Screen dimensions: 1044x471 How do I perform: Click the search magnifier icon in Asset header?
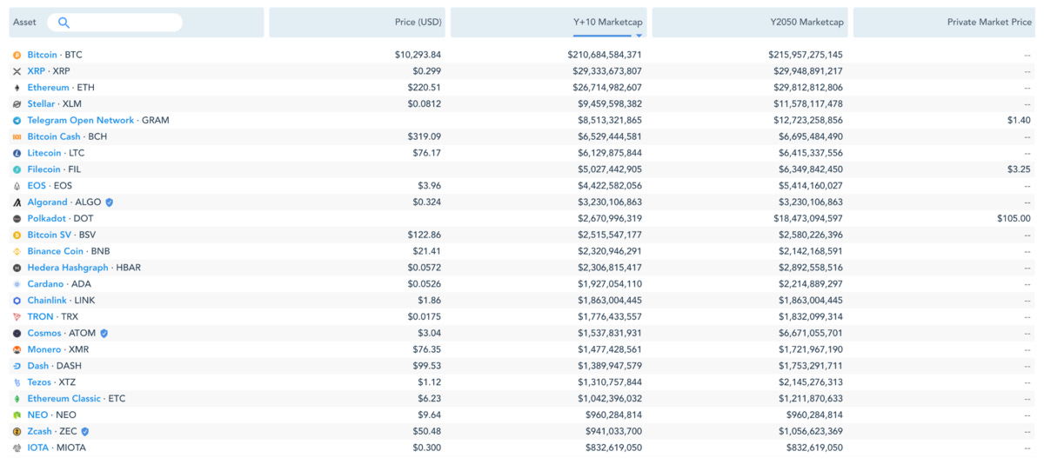(x=64, y=23)
